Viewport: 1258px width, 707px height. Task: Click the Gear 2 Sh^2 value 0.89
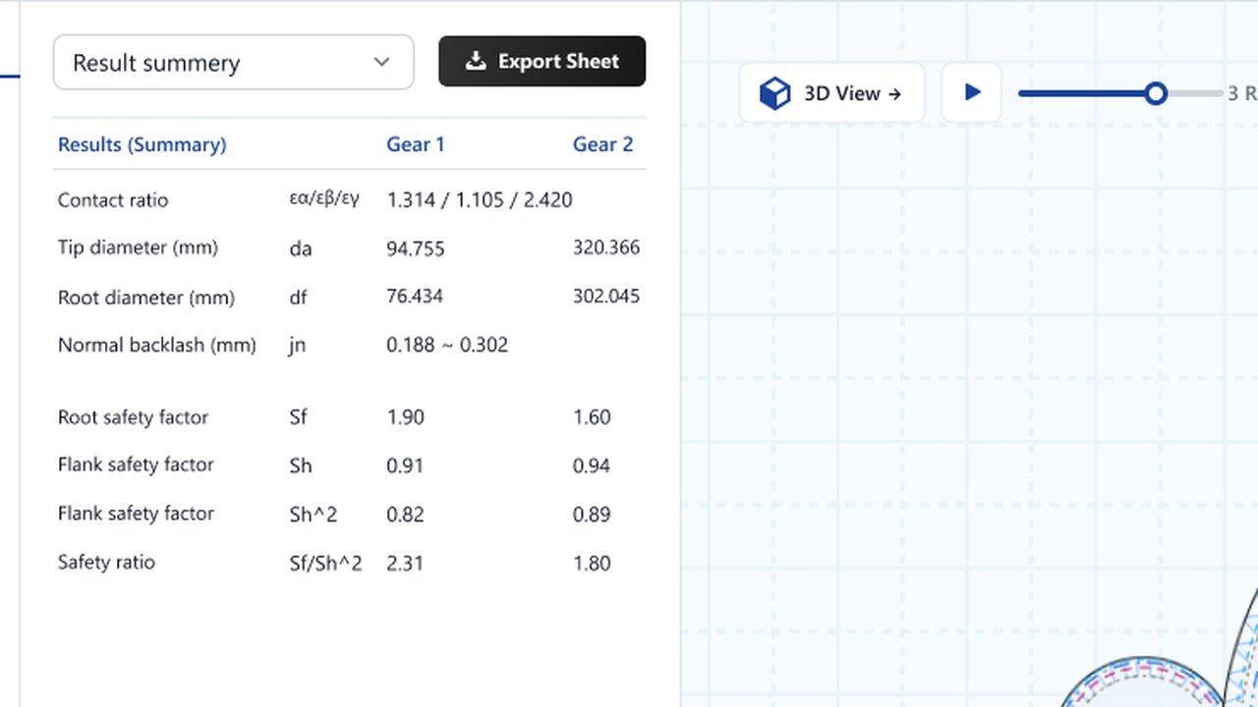pyautogui.click(x=592, y=515)
